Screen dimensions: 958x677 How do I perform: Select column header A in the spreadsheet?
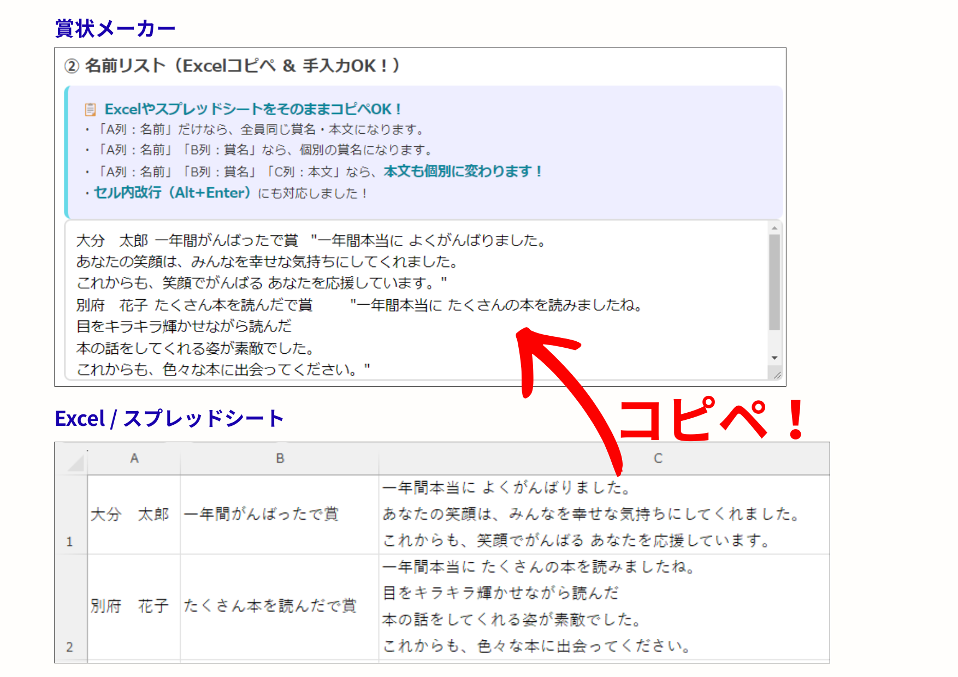[134, 459]
